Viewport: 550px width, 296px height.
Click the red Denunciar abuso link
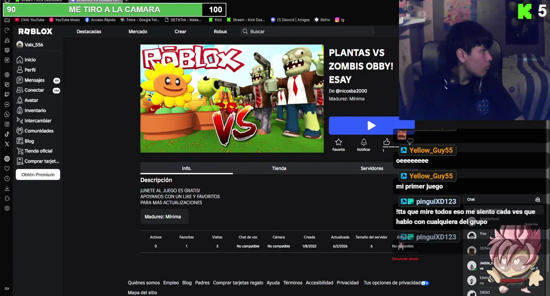[405, 259]
